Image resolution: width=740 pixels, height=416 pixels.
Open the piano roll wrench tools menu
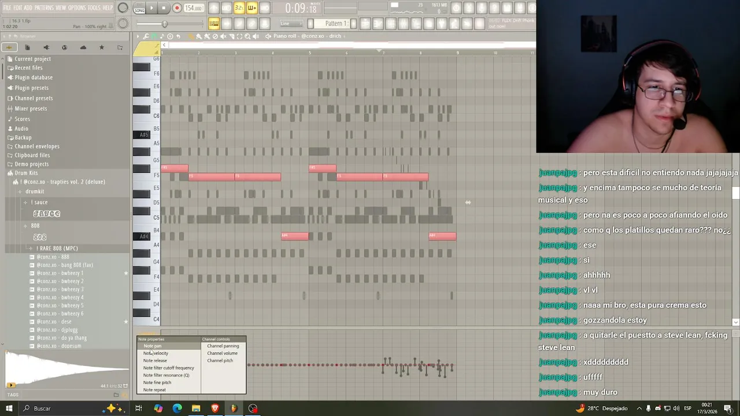coord(146,36)
